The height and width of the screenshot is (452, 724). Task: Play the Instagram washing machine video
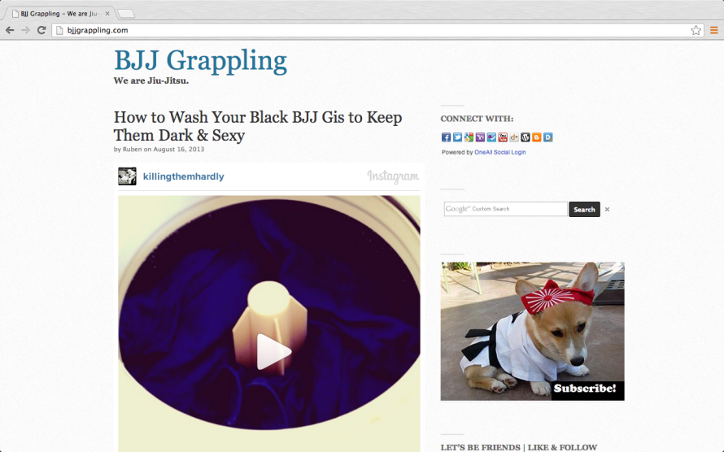click(273, 351)
